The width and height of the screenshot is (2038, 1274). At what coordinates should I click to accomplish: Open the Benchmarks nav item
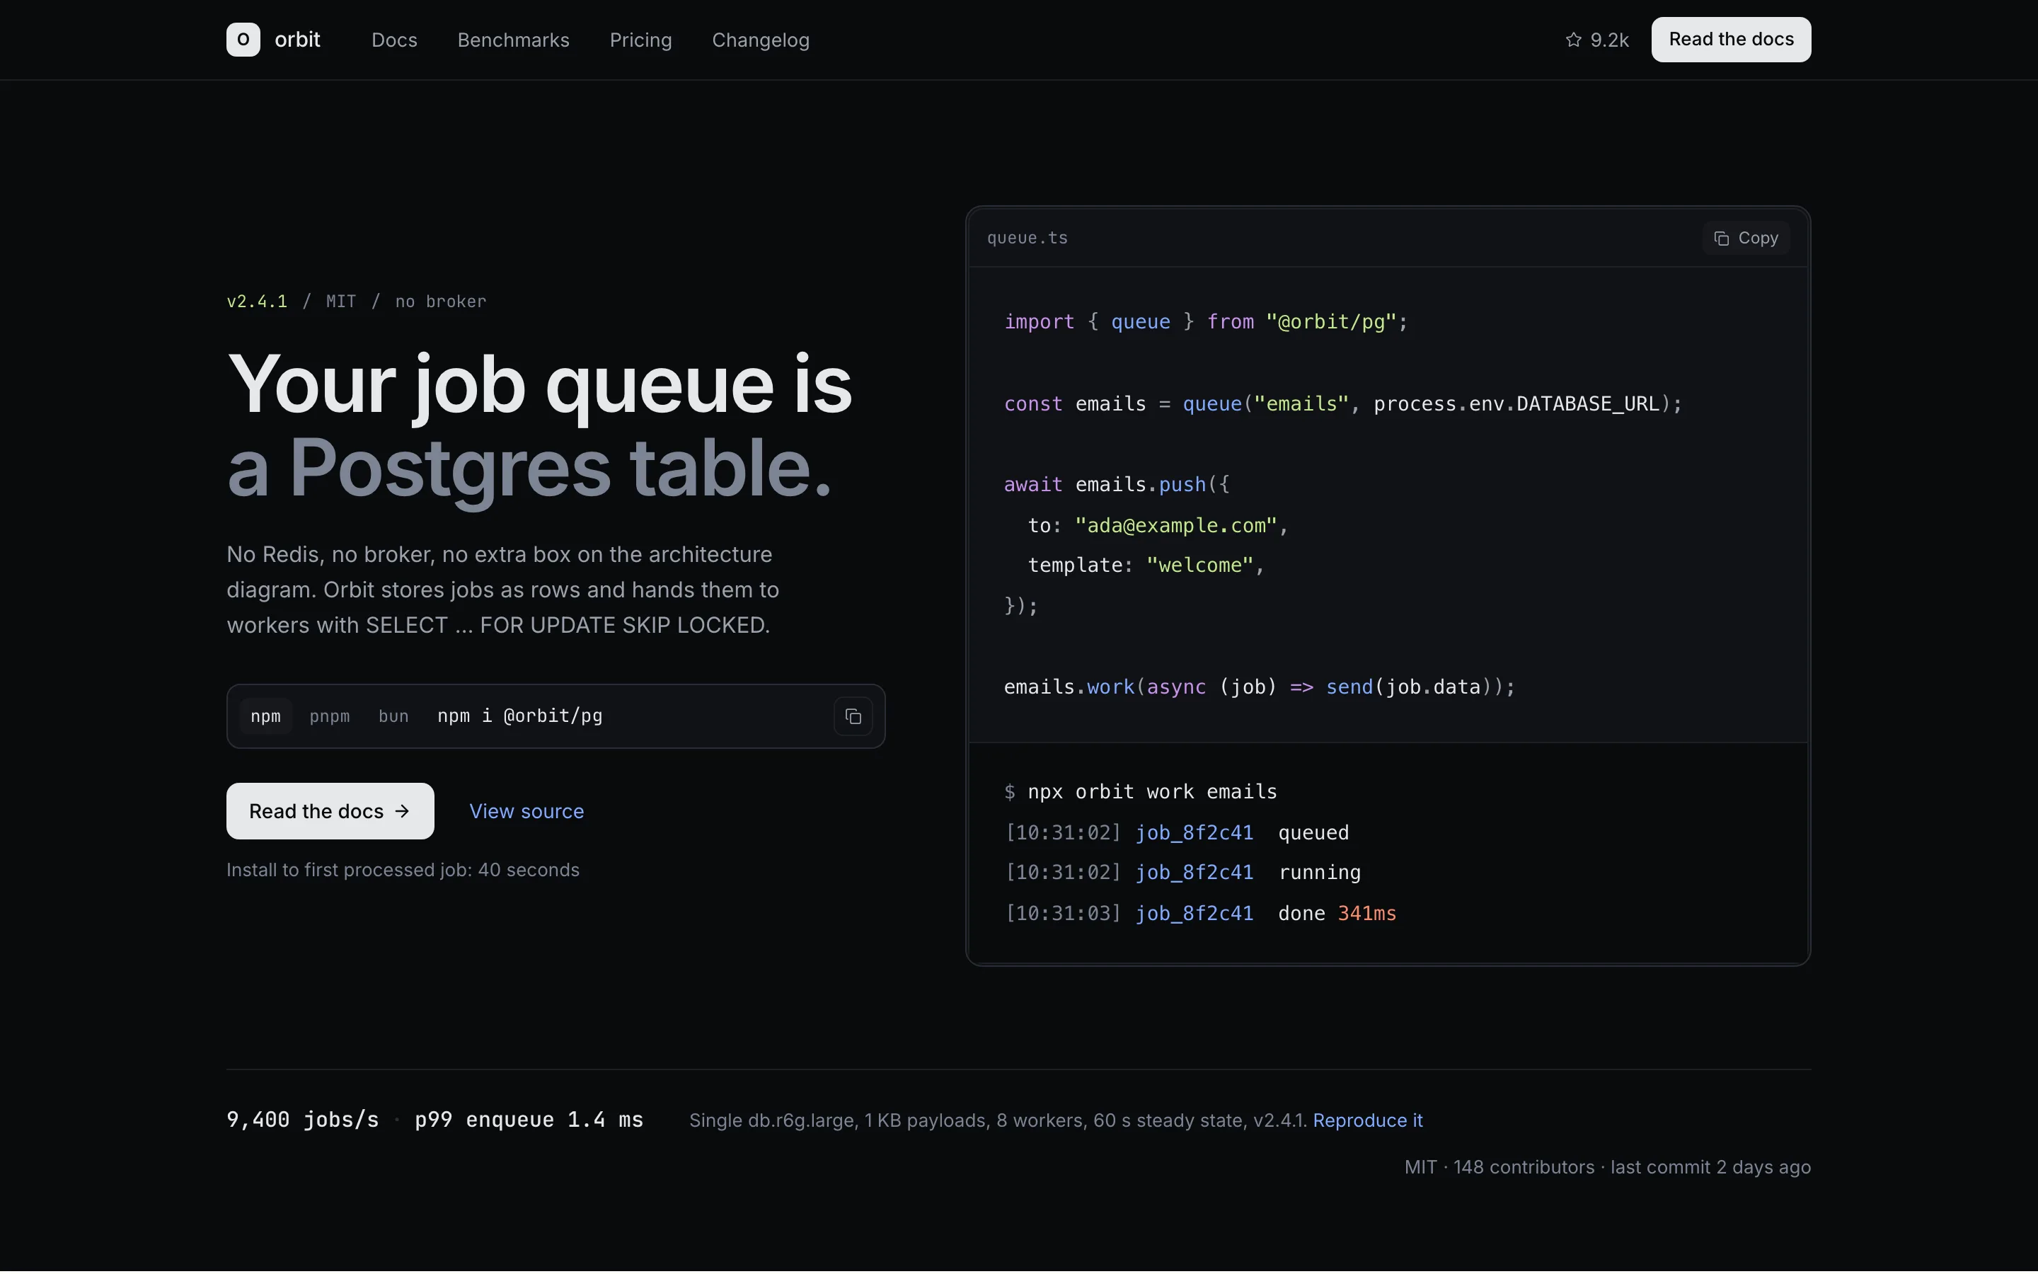(x=513, y=40)
